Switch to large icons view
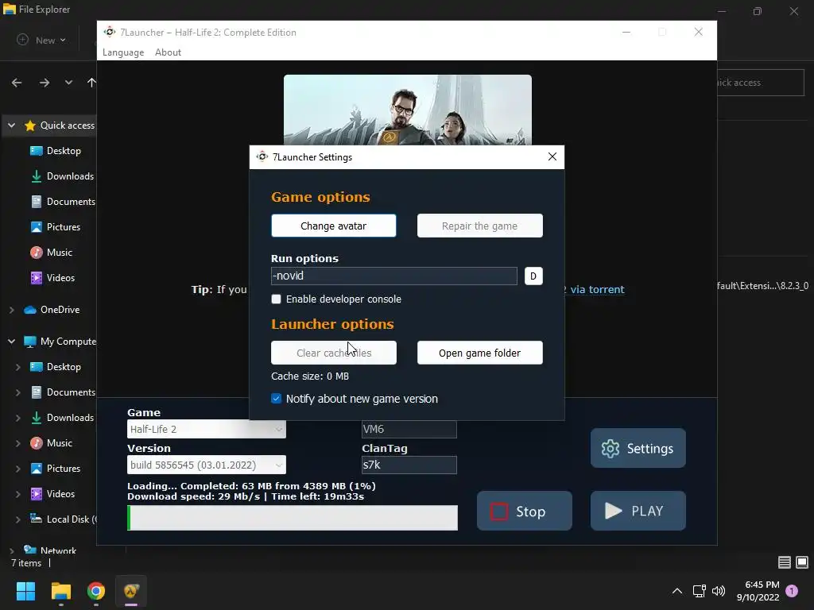814x610 pixels. [802, 562]
